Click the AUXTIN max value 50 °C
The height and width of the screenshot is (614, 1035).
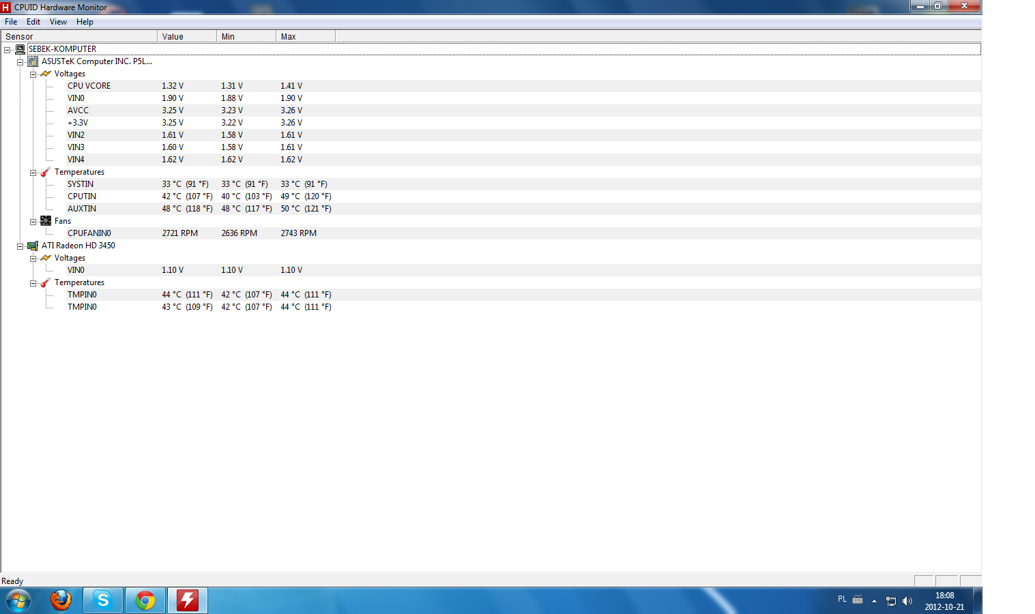[306, 209]
